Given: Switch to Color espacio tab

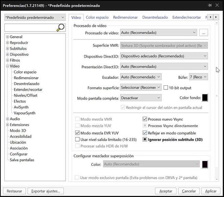Looking at the screenshot, I should point(97,17).
